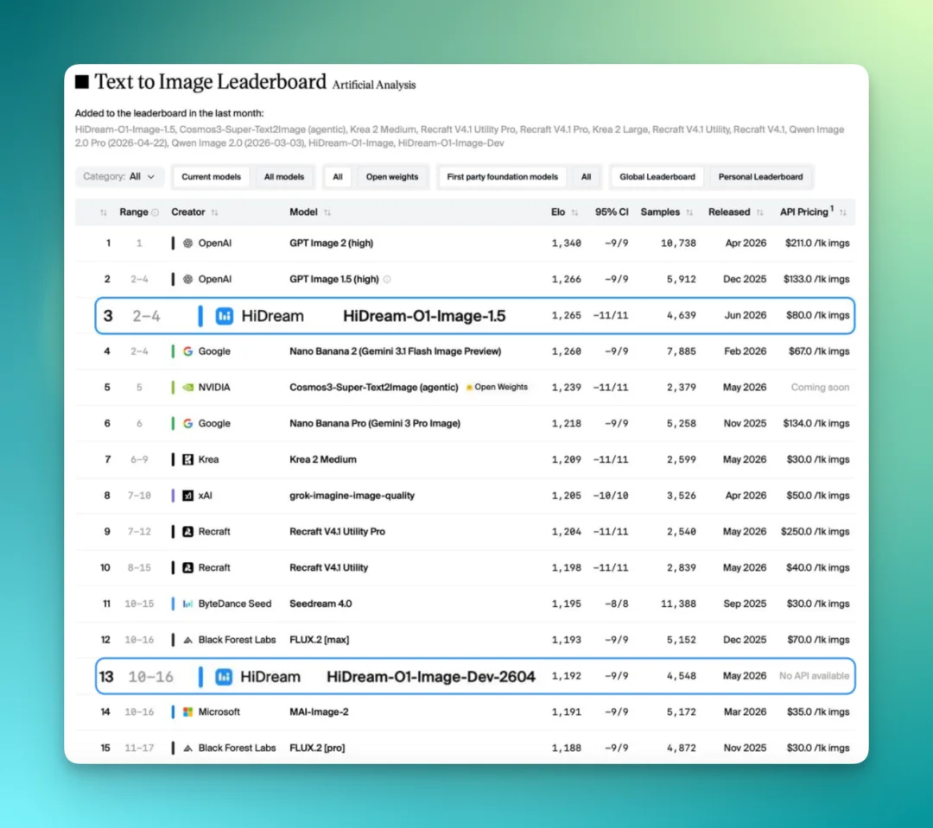Select the Open weights filter
This screenshot has height=828, width=933.
point(392,177)
